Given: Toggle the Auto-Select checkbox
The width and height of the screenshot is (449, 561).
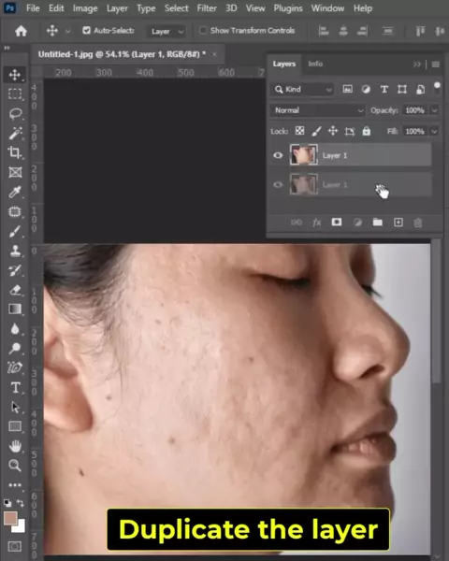Looking at the screenshot, I should coord(86,31).
